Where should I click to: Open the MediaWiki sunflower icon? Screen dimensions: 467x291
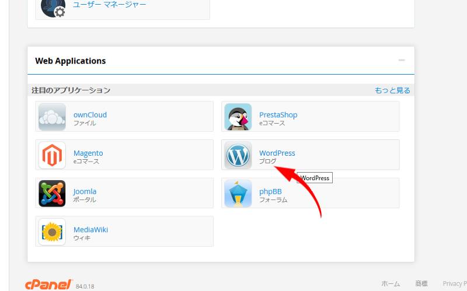(52, 232)
